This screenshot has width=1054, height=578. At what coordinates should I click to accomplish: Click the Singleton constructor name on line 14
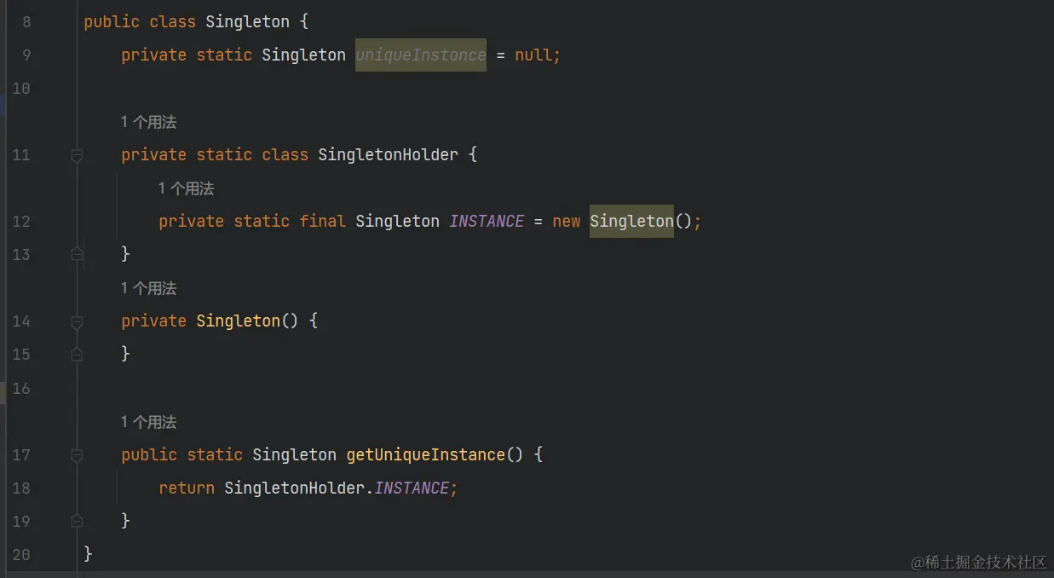click(x=239, y=321)
